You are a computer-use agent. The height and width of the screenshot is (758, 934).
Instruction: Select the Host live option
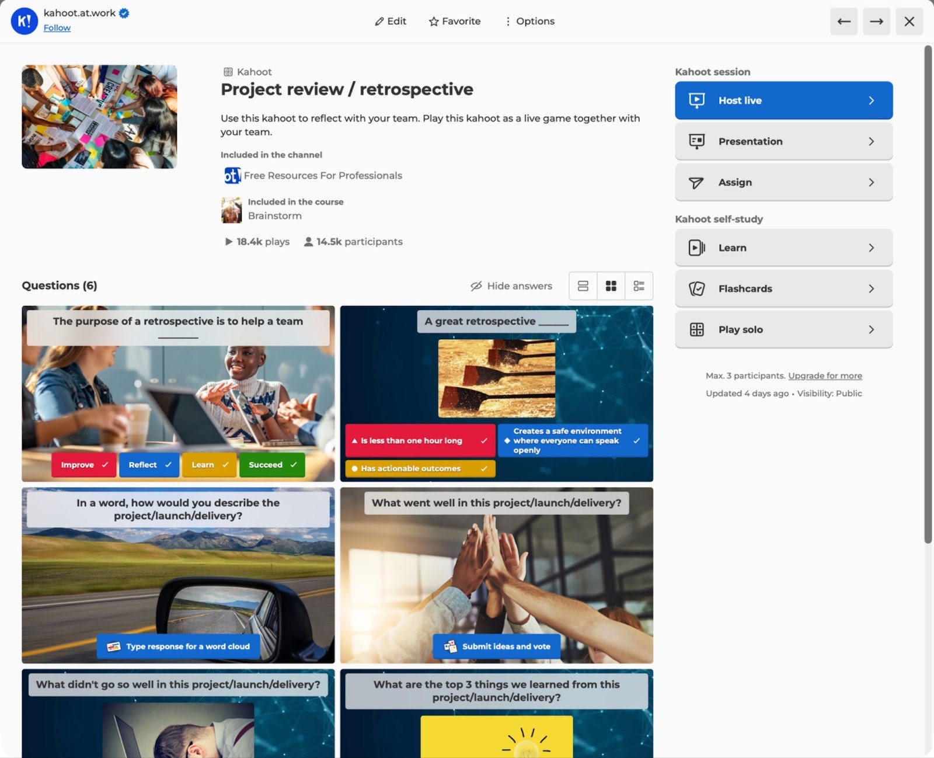pos(783,100)
